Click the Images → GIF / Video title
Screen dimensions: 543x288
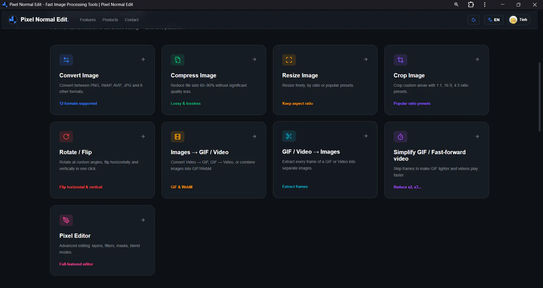pyautogui.click(x=200, y=152)
